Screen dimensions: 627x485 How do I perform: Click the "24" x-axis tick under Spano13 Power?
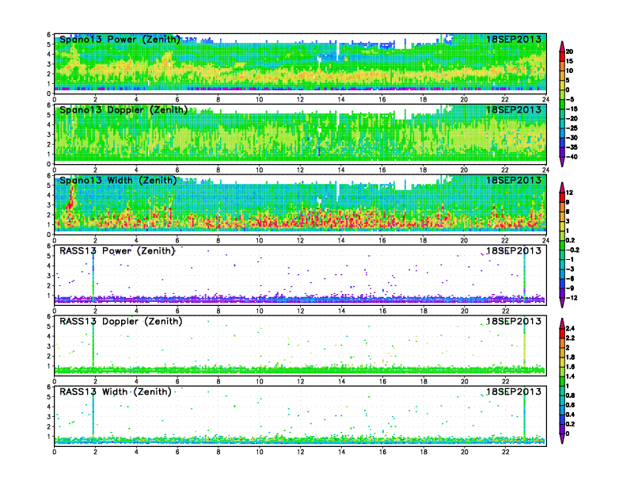pyautogui.click(x=545, y=100)
